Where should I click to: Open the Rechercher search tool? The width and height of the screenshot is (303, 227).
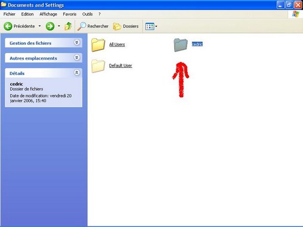coord(93,26)
